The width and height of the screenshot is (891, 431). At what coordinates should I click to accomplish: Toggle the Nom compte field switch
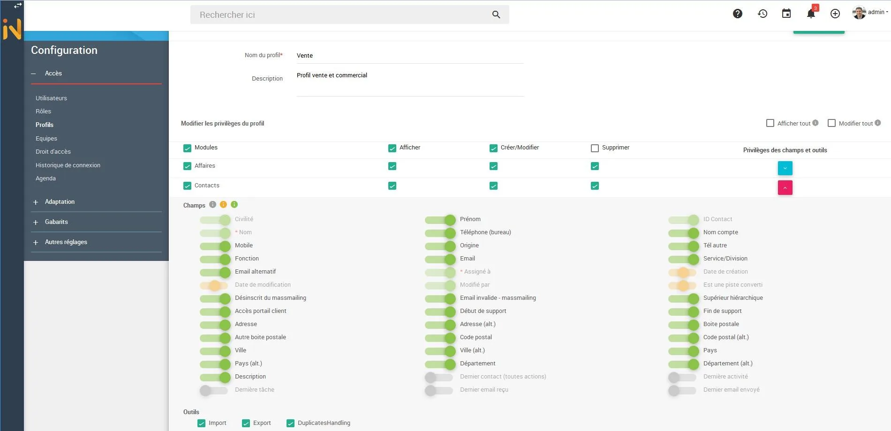click(x=683, y=233)
